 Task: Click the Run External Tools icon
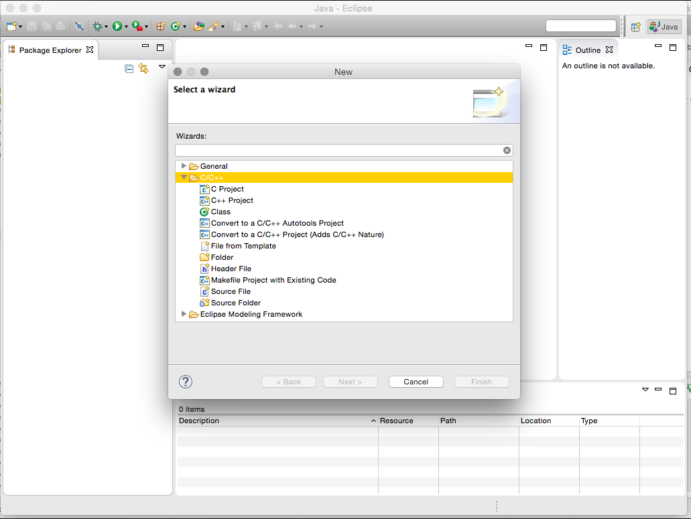tap(137, 26)
